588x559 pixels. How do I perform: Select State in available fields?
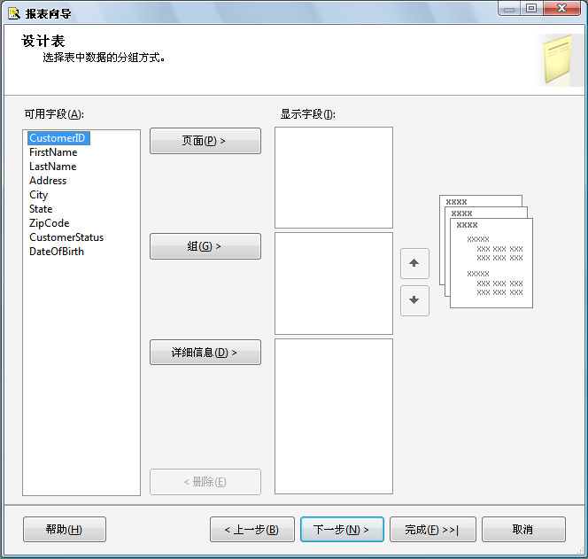click(41, 209)
